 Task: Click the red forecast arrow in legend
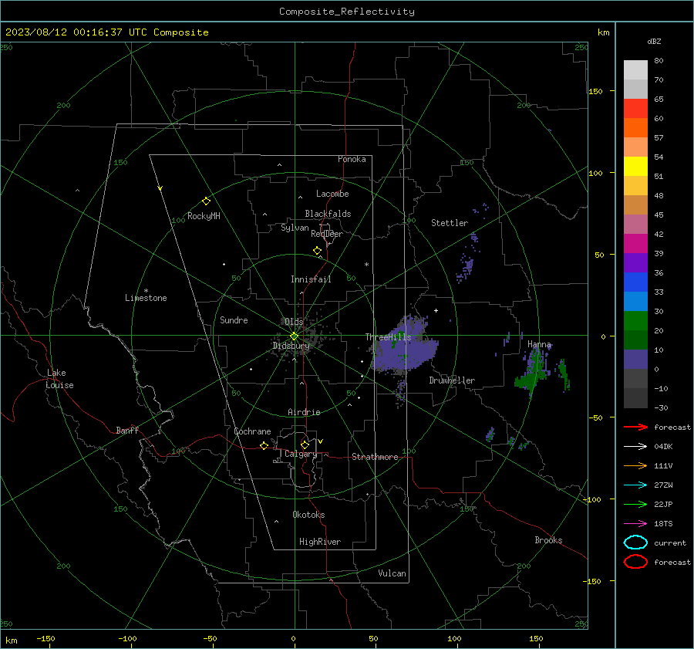click(635, 427)
